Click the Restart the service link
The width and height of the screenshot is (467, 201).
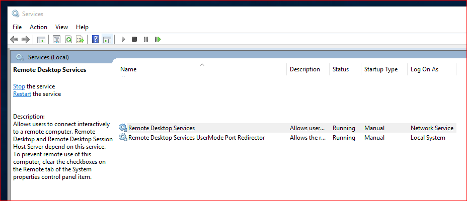point(22,94)
